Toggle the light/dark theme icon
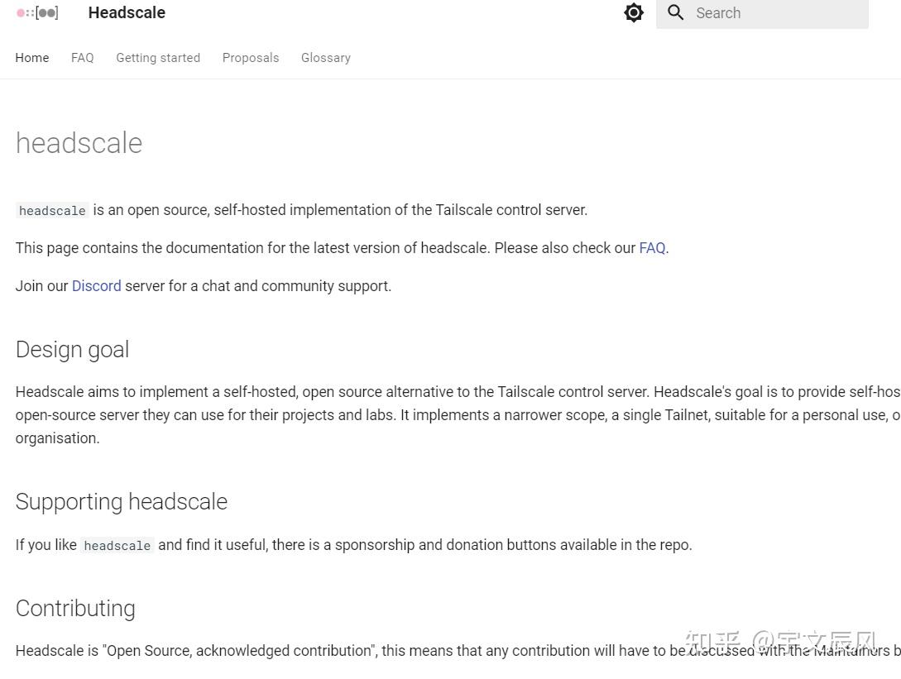Screen dimensions: 901x679 tap(634, 12)
